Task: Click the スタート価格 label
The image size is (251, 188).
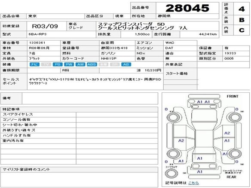Action: (x=177, y=73)
